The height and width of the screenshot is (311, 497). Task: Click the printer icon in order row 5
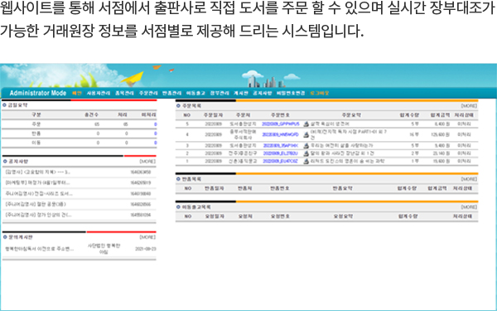click(x=306, y=124)
